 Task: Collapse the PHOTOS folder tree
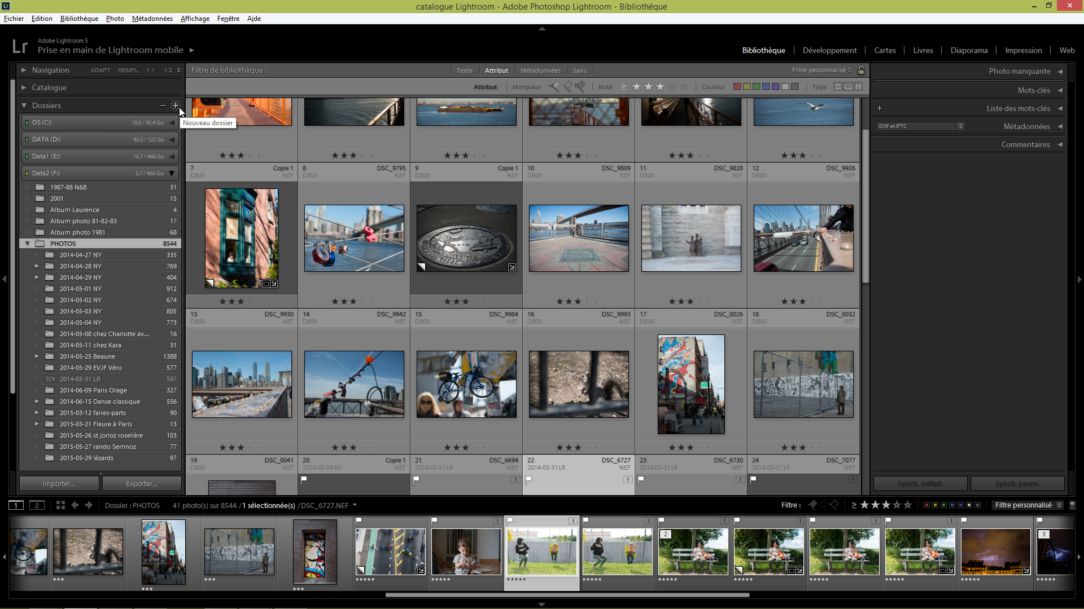point(27,244)
